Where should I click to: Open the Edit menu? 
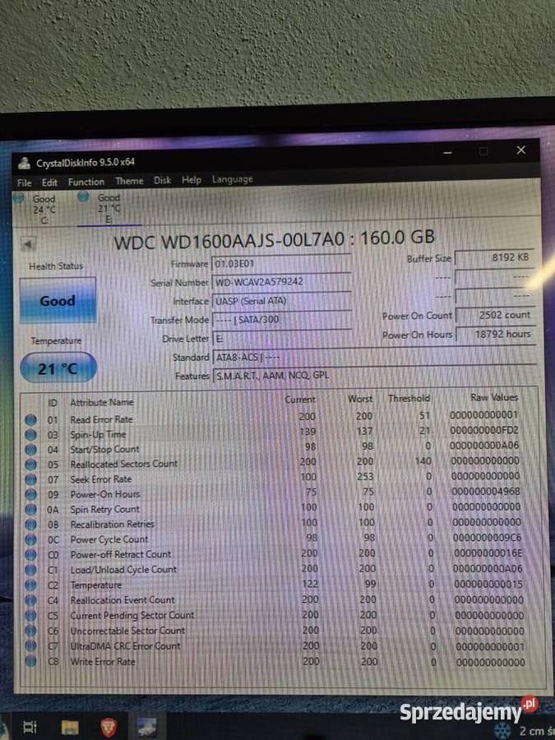point(49,183)
